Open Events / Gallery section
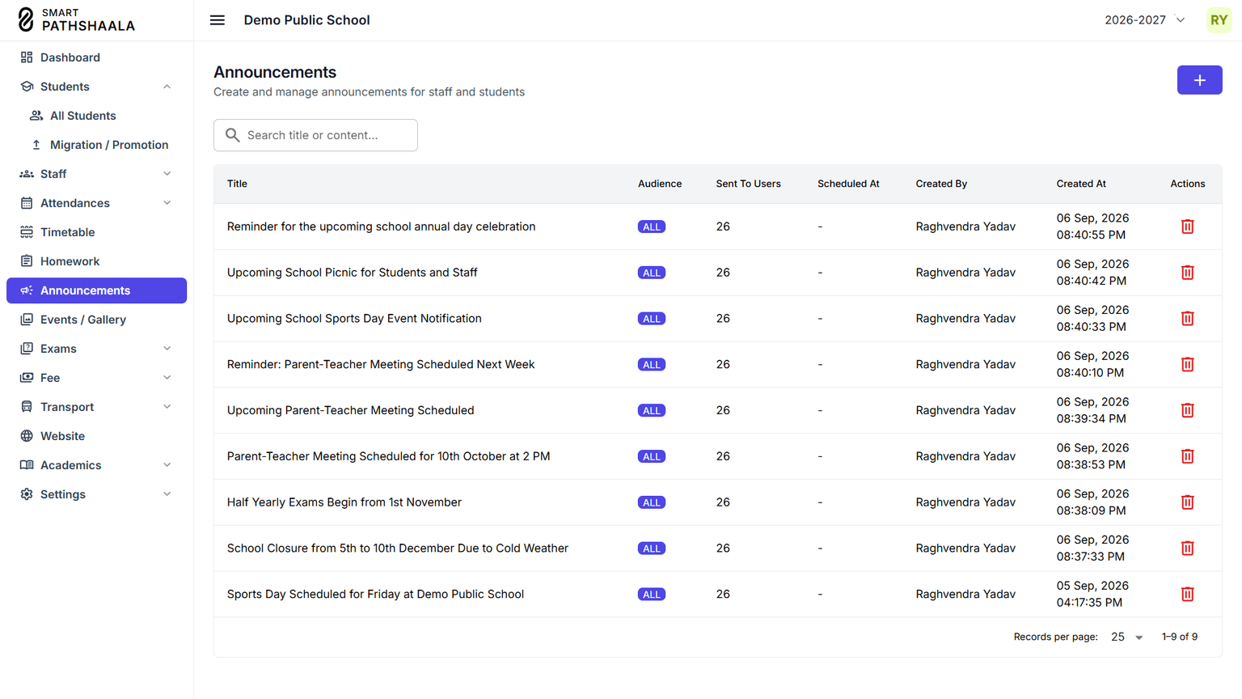This screenshot has height=699, width=1242. pyautogui.click(x=97, y=320)
